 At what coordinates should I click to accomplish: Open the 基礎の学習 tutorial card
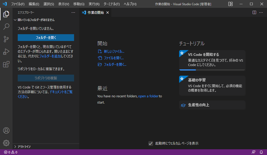point(212,86)
